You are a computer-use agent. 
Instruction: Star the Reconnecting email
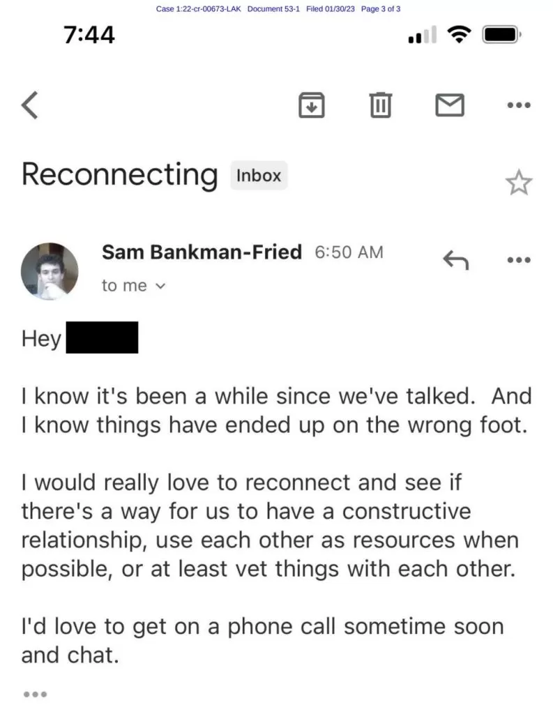[518, 182]
